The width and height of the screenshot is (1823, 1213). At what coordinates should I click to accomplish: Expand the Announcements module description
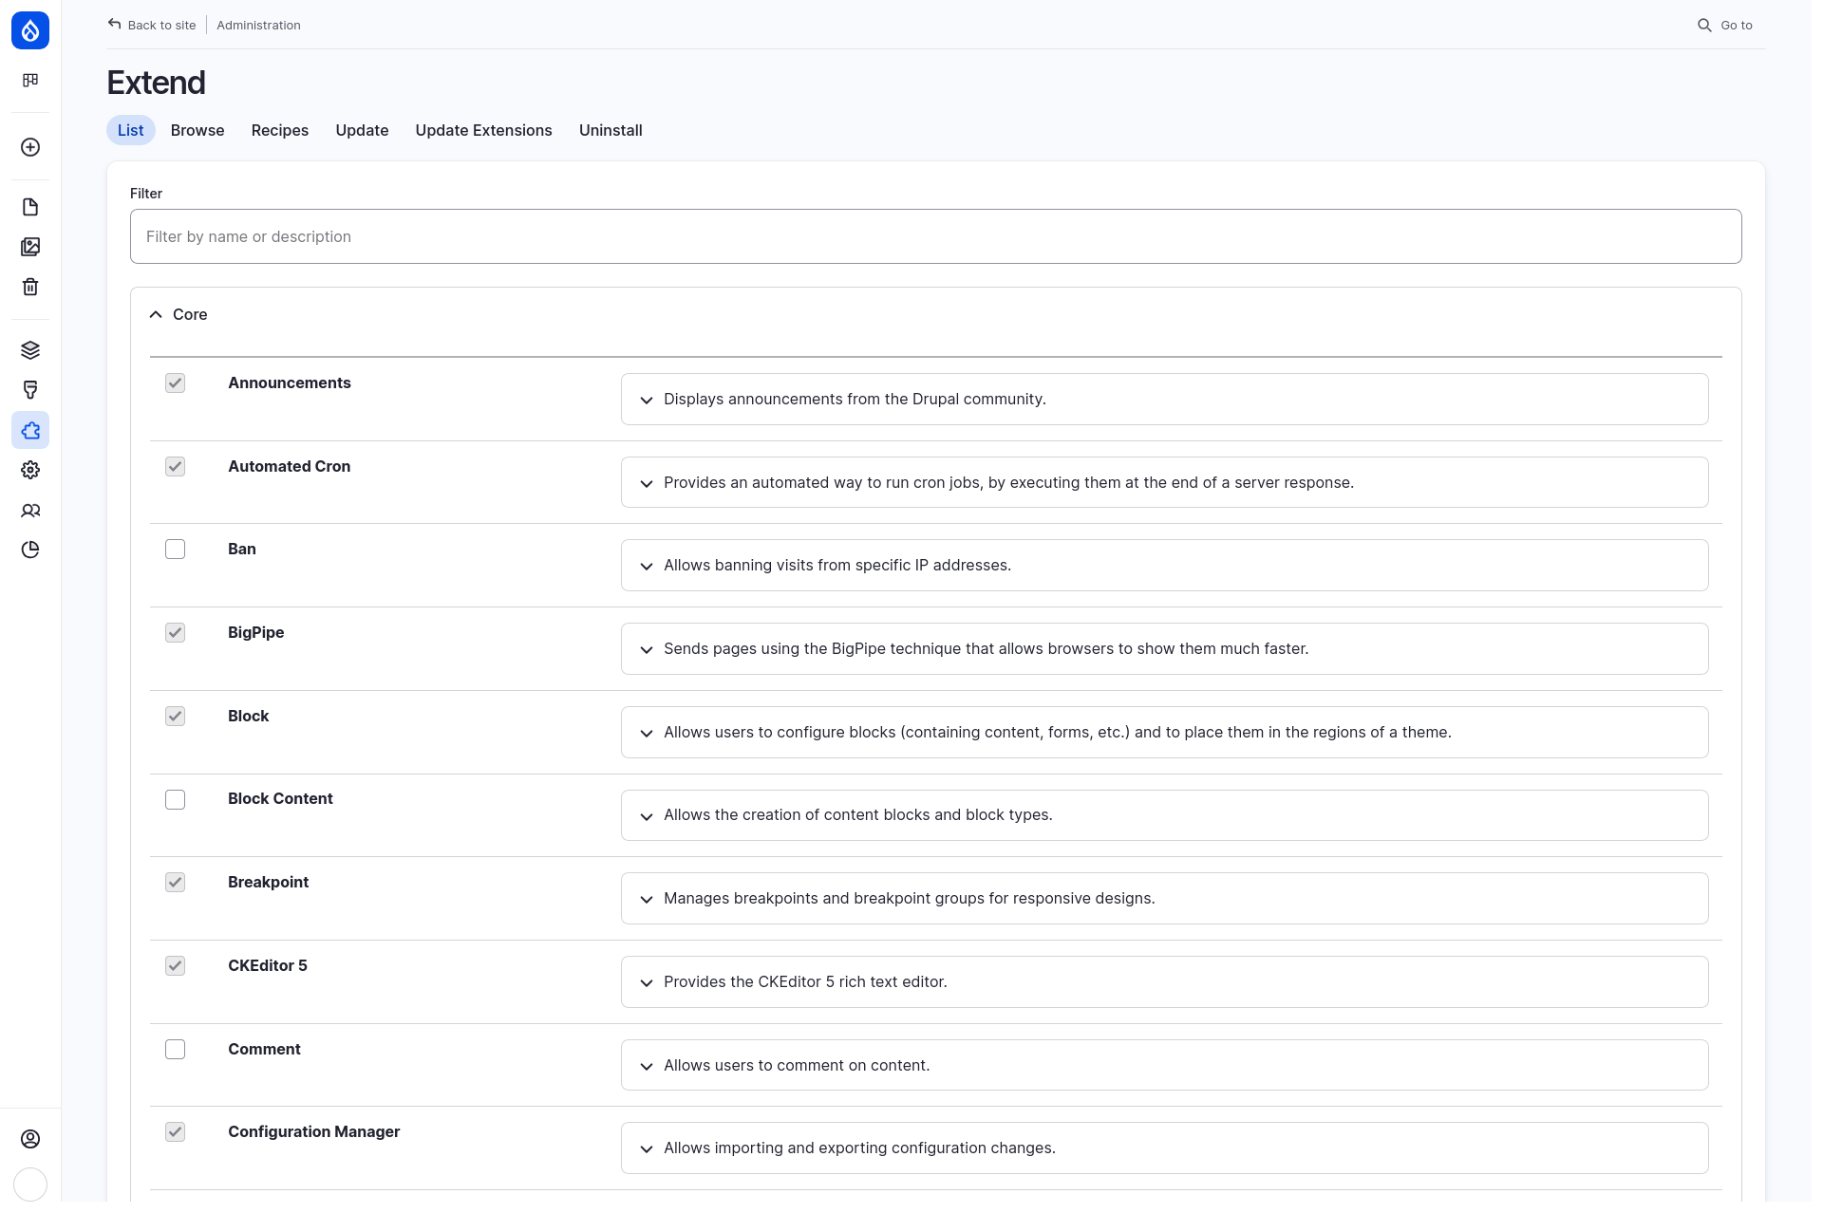[647, 400]
